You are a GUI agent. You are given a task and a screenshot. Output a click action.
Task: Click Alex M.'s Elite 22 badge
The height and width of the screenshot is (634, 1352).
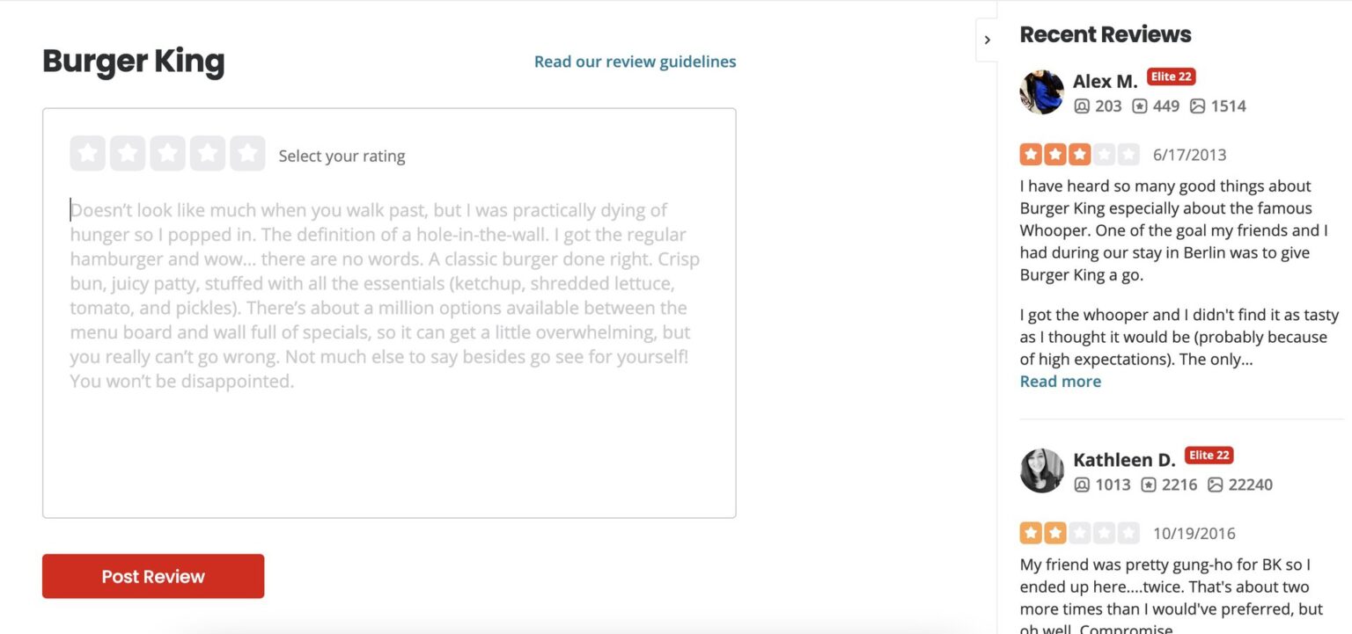(1171, 77)
